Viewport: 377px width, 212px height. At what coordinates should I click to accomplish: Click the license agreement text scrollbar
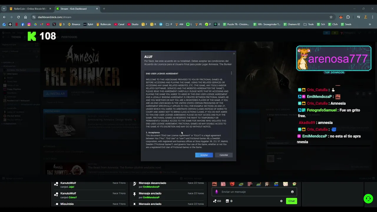pos(232,73)
